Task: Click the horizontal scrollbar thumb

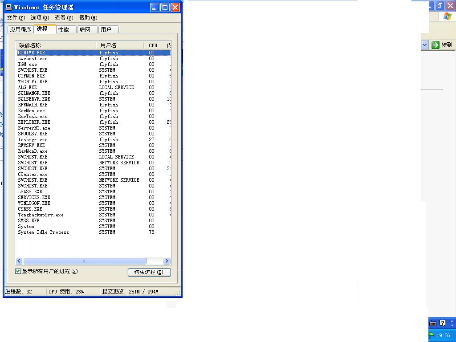Action: click(85, 261)
